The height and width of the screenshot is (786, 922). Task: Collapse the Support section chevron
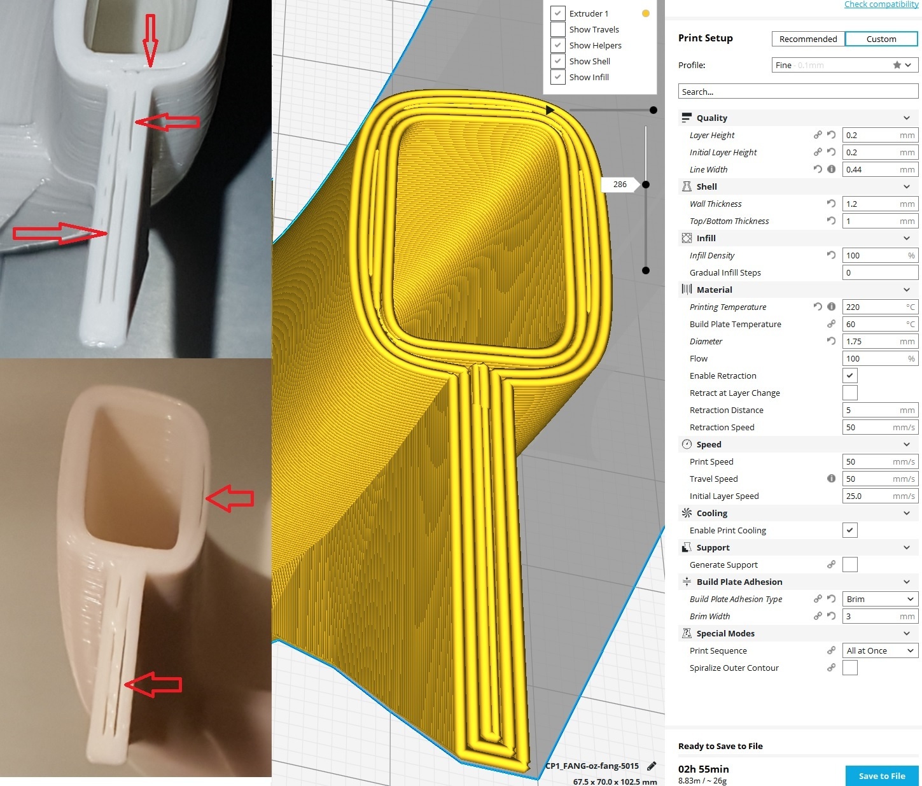point(907,547)
